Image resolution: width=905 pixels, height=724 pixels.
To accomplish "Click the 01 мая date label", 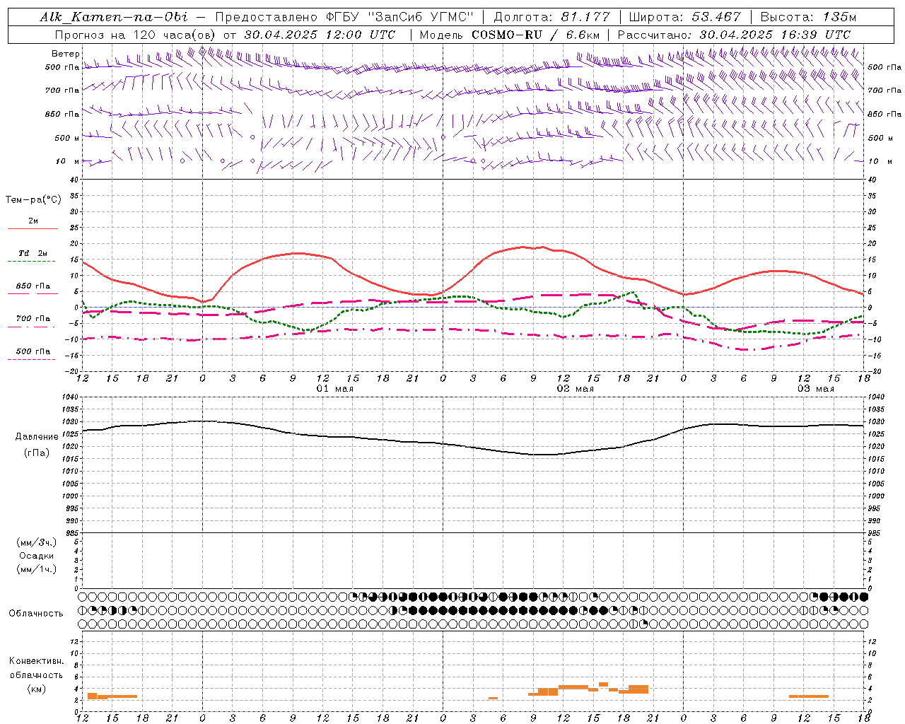I will tap(334, 389).
